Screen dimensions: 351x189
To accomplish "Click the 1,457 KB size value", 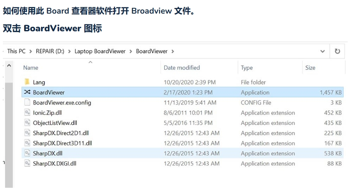I will pyautogui.click(x=330, y=92).
